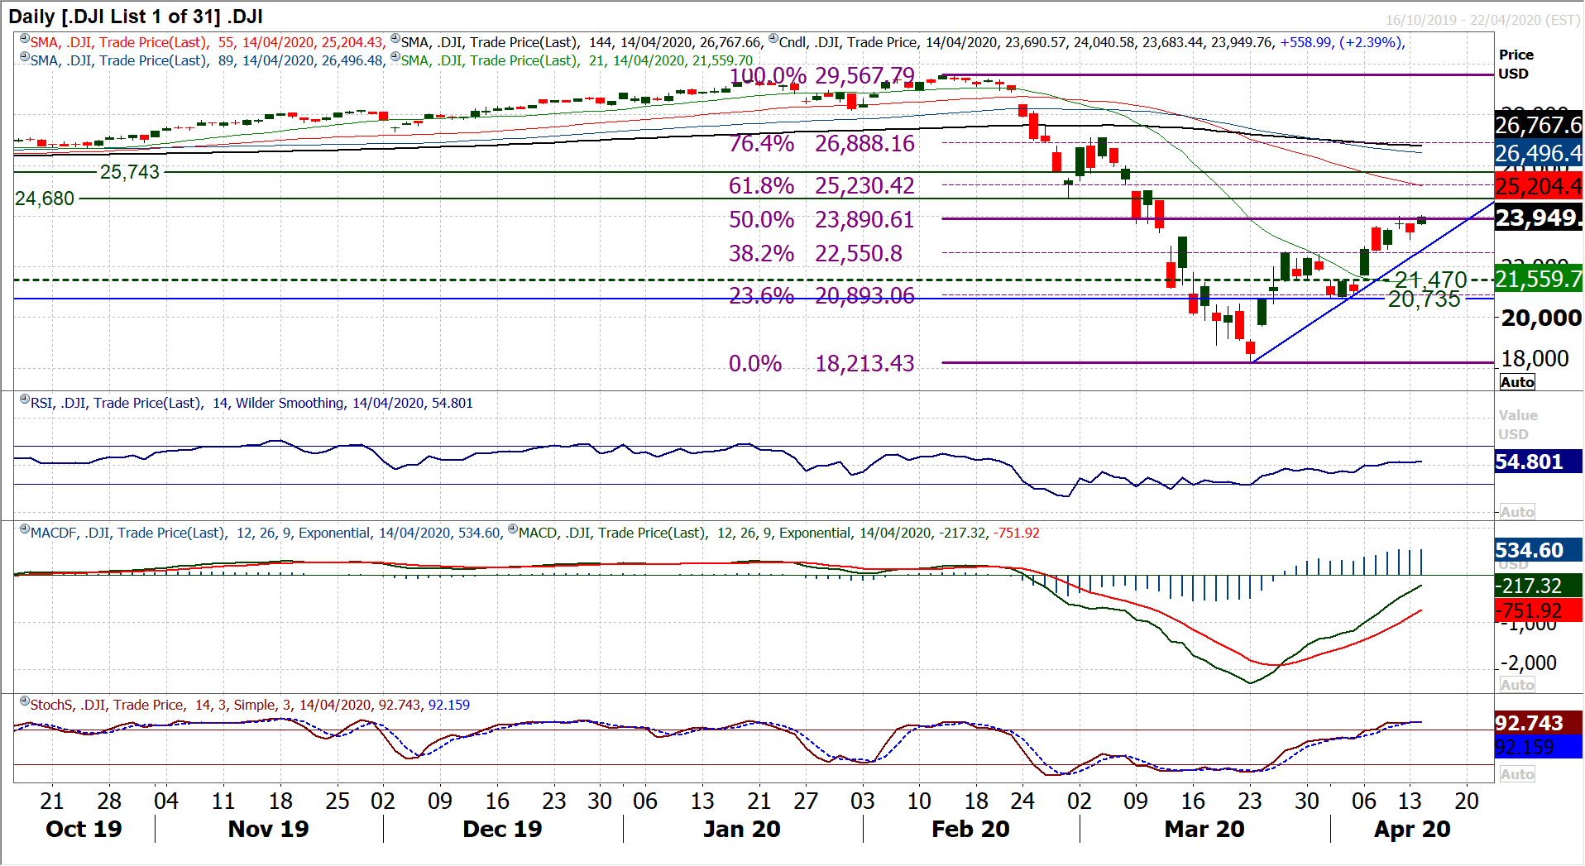
Task: Click the 20,735 support level label
Action: 1425,299
